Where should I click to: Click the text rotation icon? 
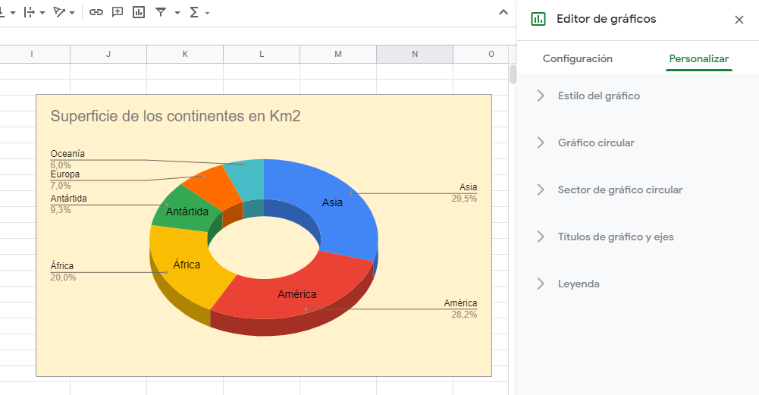pyautogui.click(x=60, y=12)
